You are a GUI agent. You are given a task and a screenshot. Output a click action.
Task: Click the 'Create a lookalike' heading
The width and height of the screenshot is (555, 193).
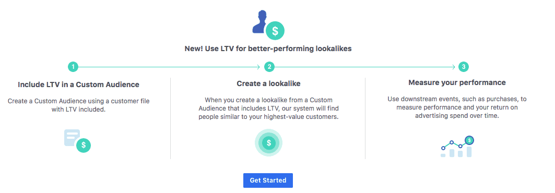click(269, 84)
